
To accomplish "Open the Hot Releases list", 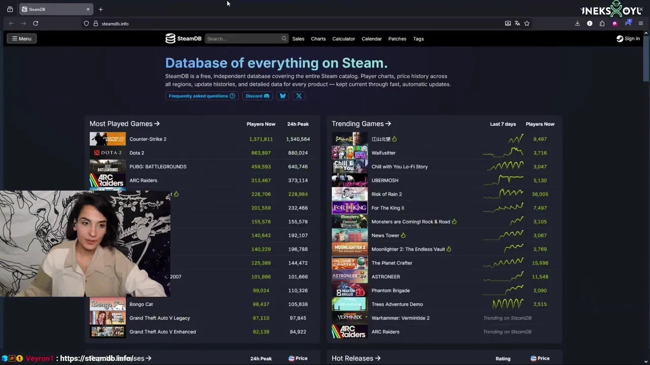I will pyautogui.click(x=356, y=358).
